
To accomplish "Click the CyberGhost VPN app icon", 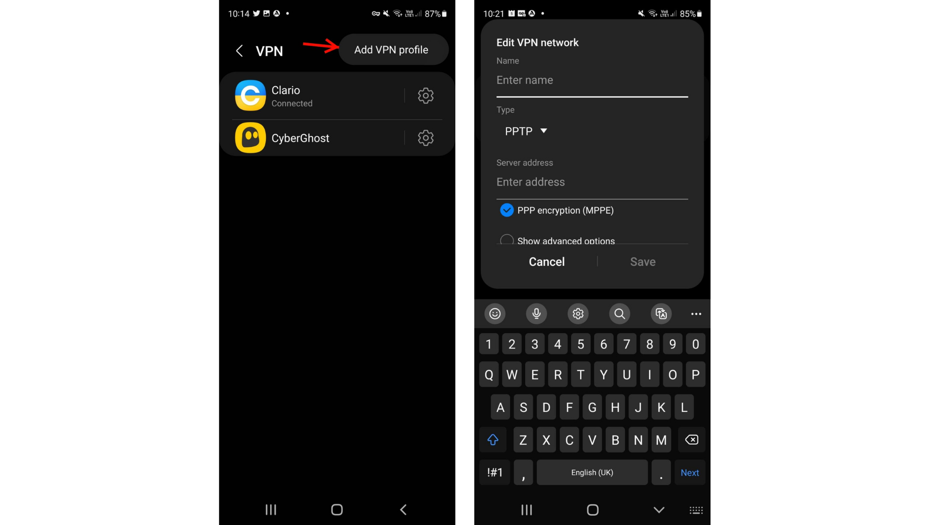I will pyautogui.click(x=250, y=137).
